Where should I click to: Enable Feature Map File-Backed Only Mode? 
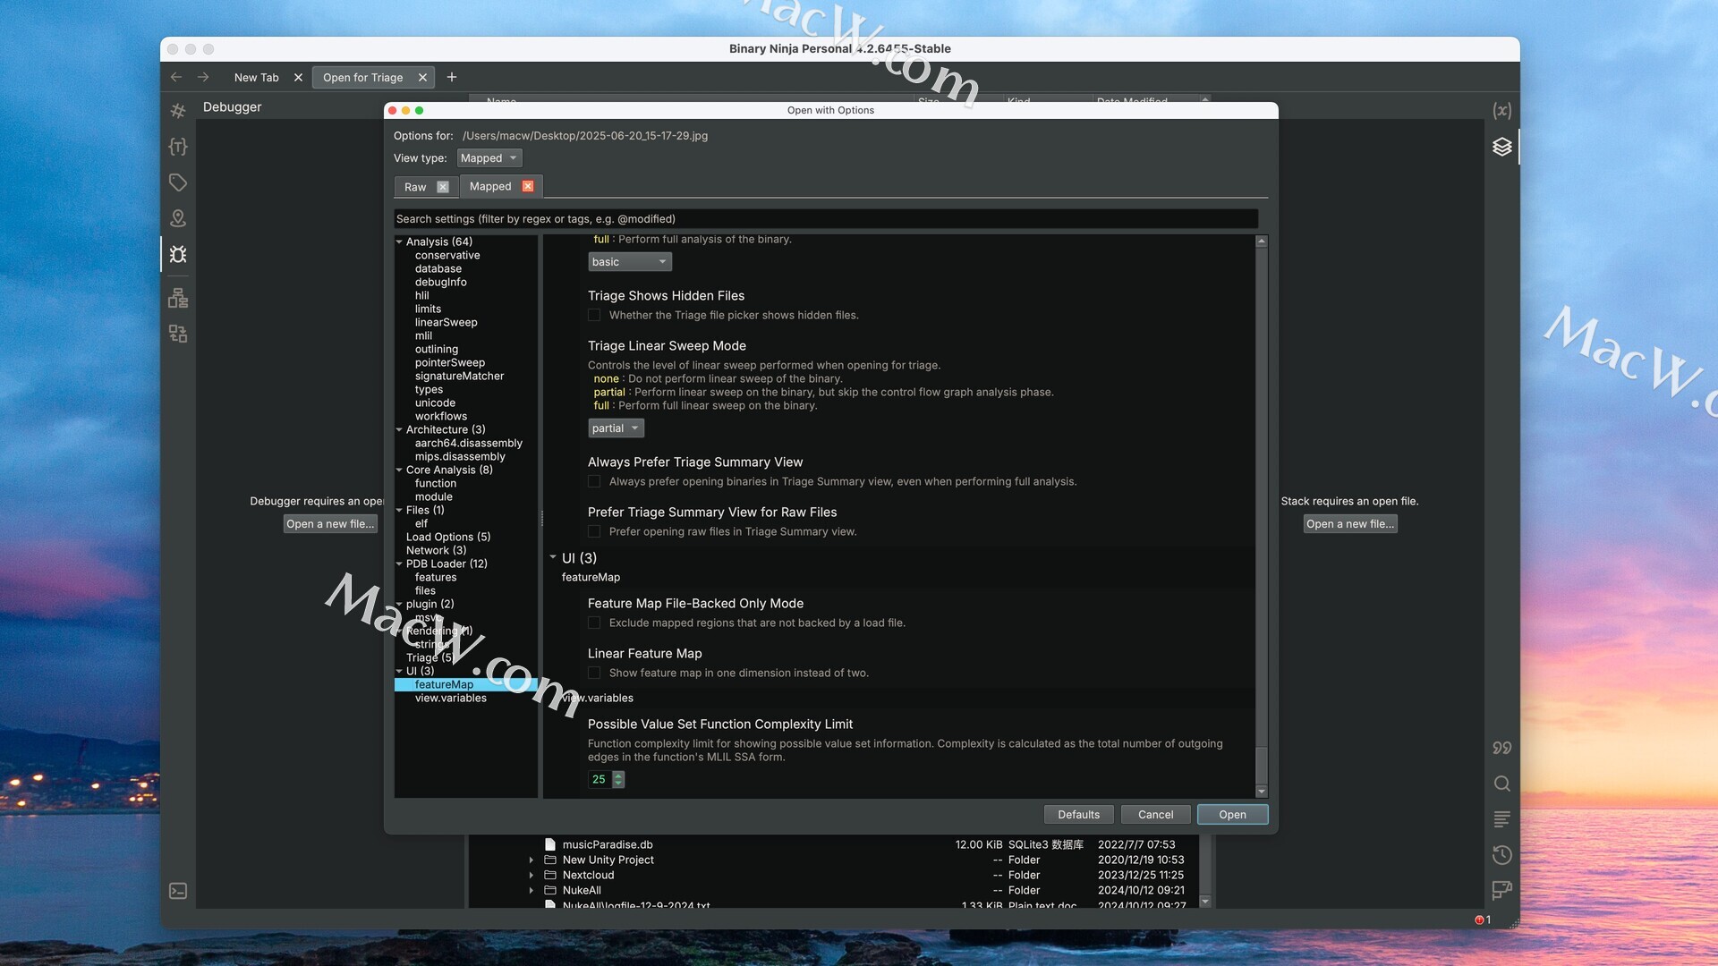tap(594, 623)
